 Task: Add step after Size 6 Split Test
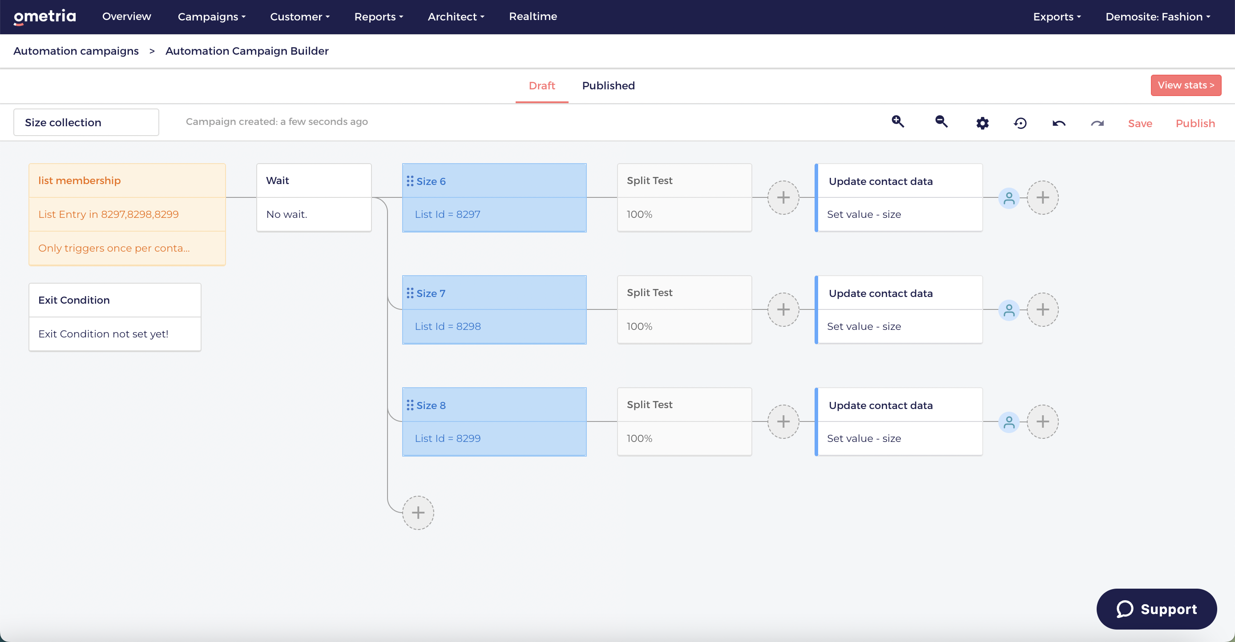783,197
